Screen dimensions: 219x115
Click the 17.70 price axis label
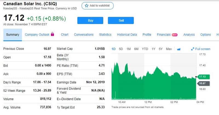click(x=202, y=55)
